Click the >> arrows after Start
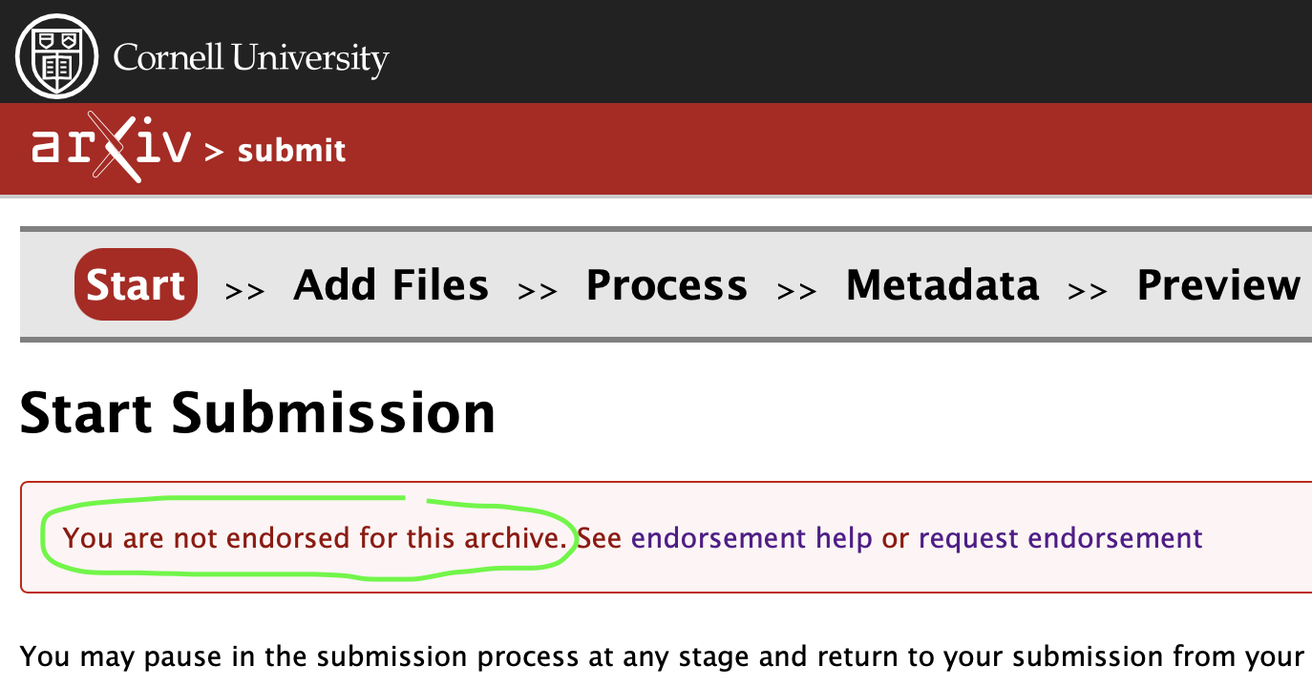The width and height of the screenshot is (1312, 687). (244, 290)
